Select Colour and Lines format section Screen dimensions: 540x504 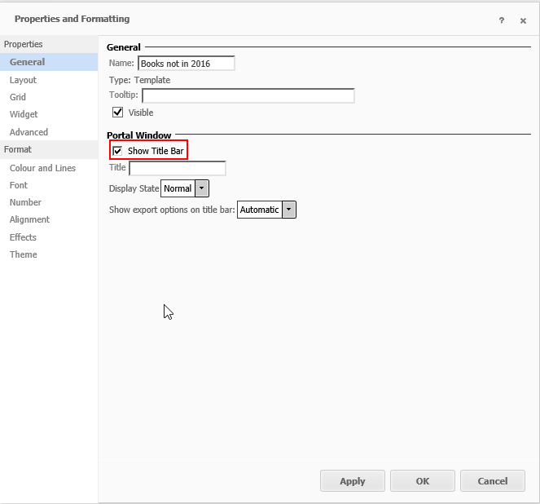[42, 168]
